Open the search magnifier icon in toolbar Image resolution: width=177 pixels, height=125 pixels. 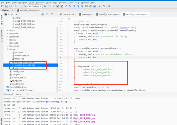[109, 6]
